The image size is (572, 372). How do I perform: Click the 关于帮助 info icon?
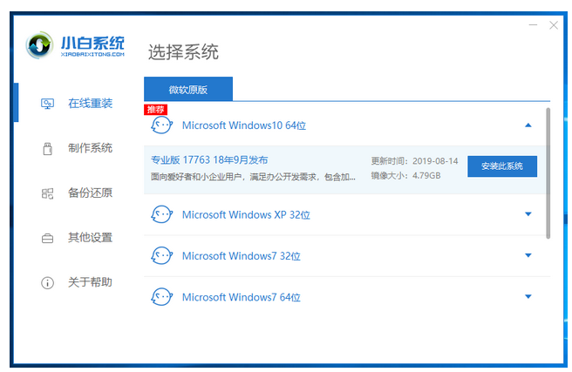48,283
